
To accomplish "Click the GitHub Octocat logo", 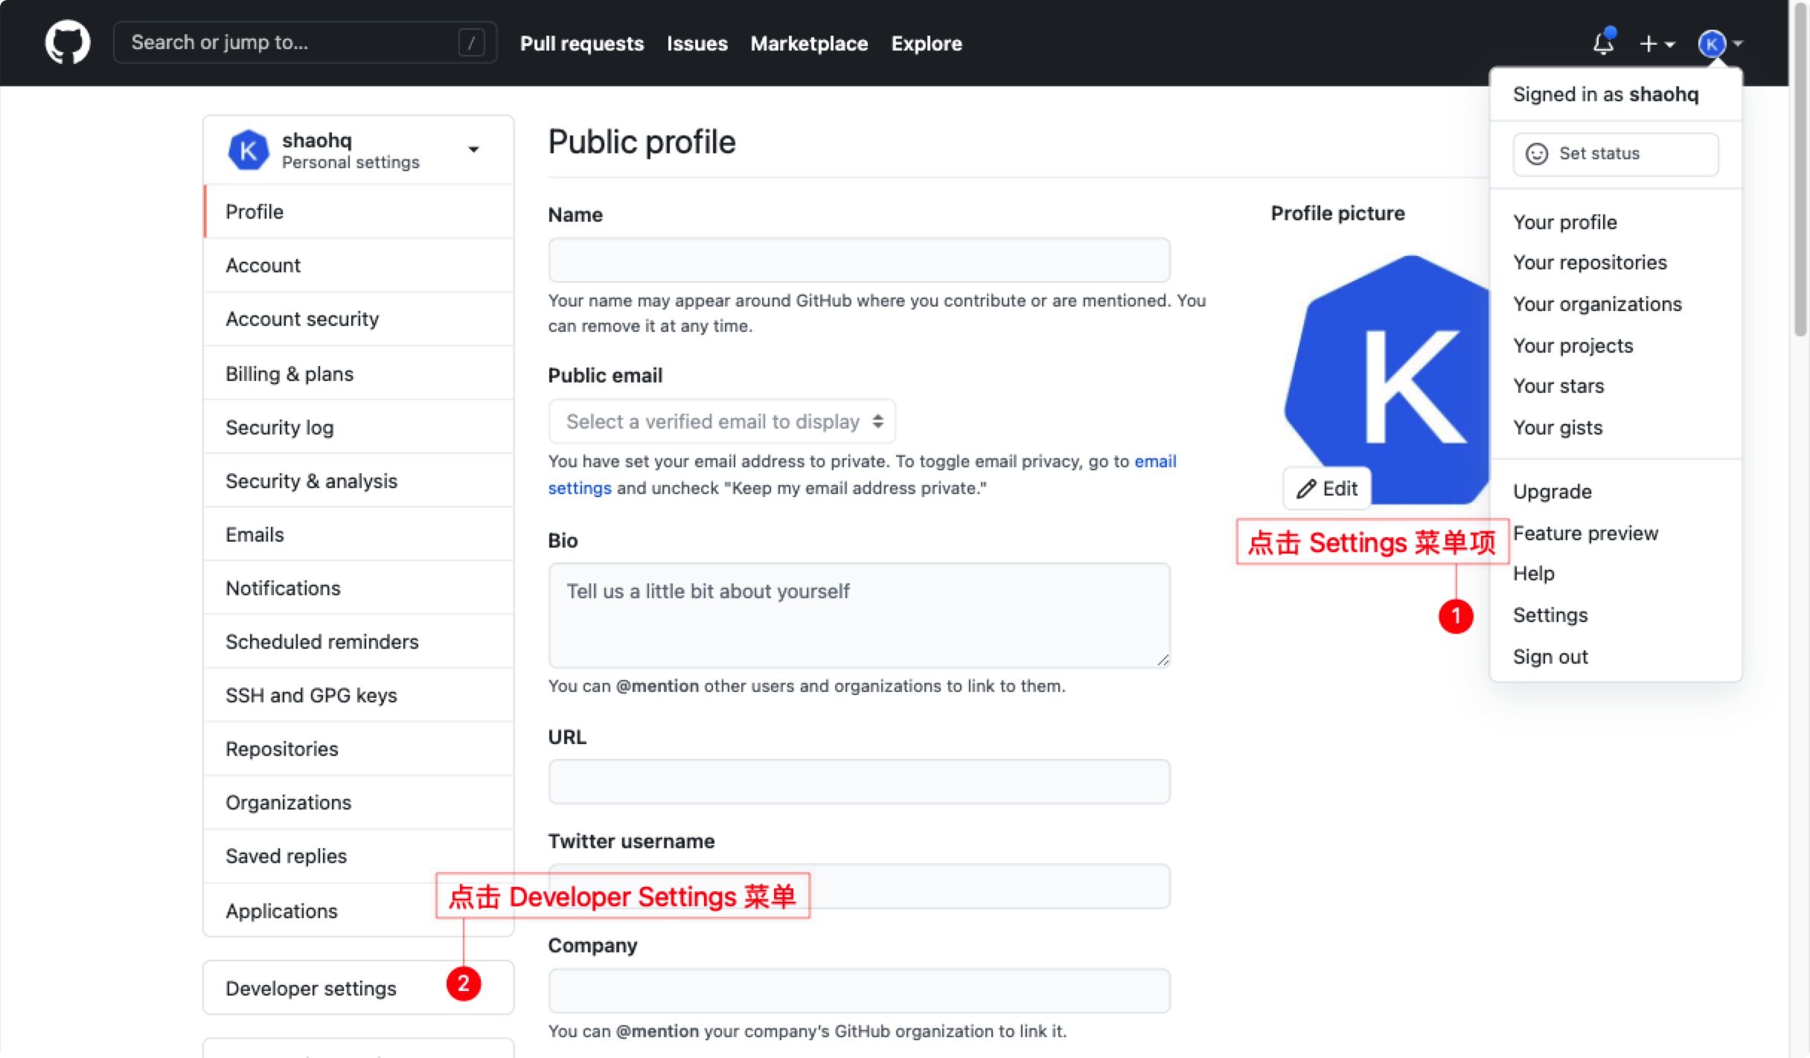I will click(68, 42).
